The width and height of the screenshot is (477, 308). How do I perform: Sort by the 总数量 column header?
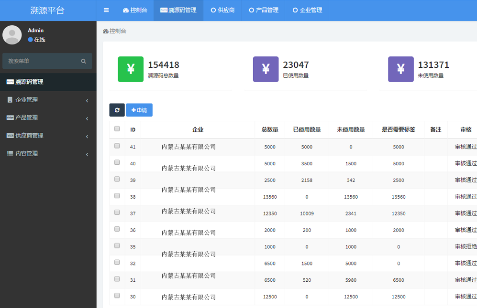pos(270,129)
